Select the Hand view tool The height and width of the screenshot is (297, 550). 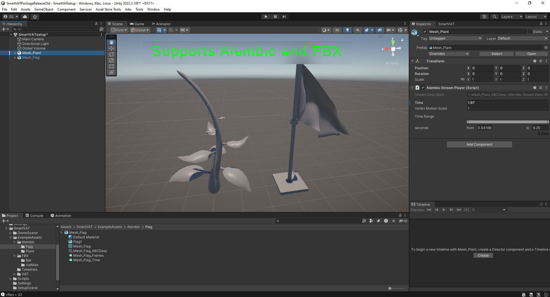pos(111,42)
